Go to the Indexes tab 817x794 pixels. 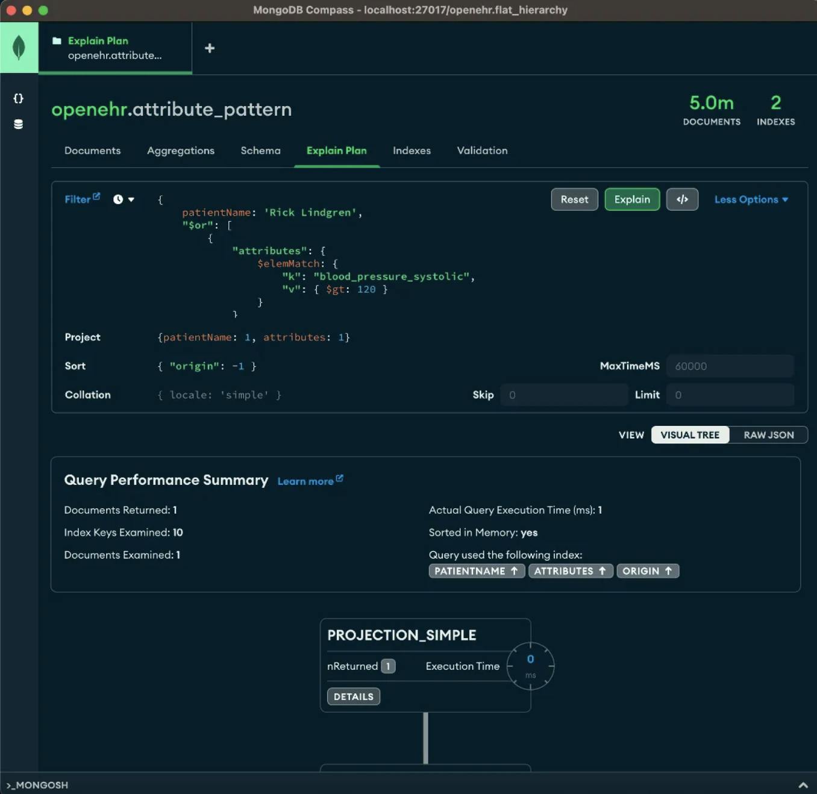coord(412,151)
